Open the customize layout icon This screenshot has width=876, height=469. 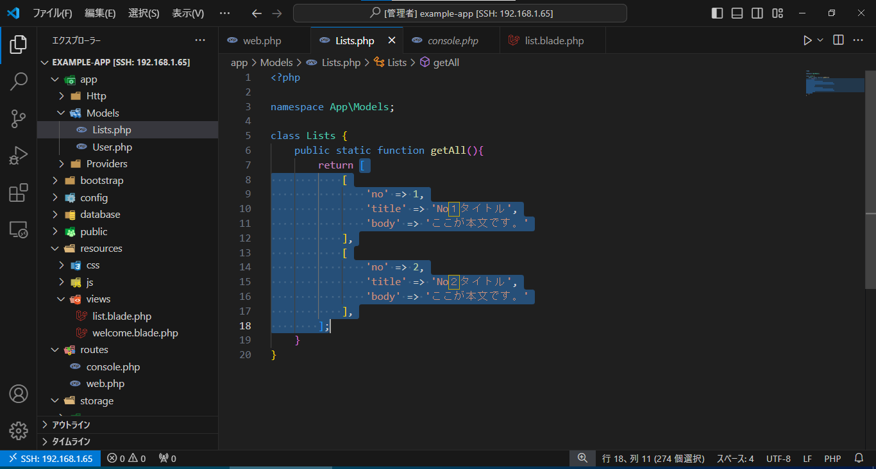pyautogui.click(x=777, y=13)
